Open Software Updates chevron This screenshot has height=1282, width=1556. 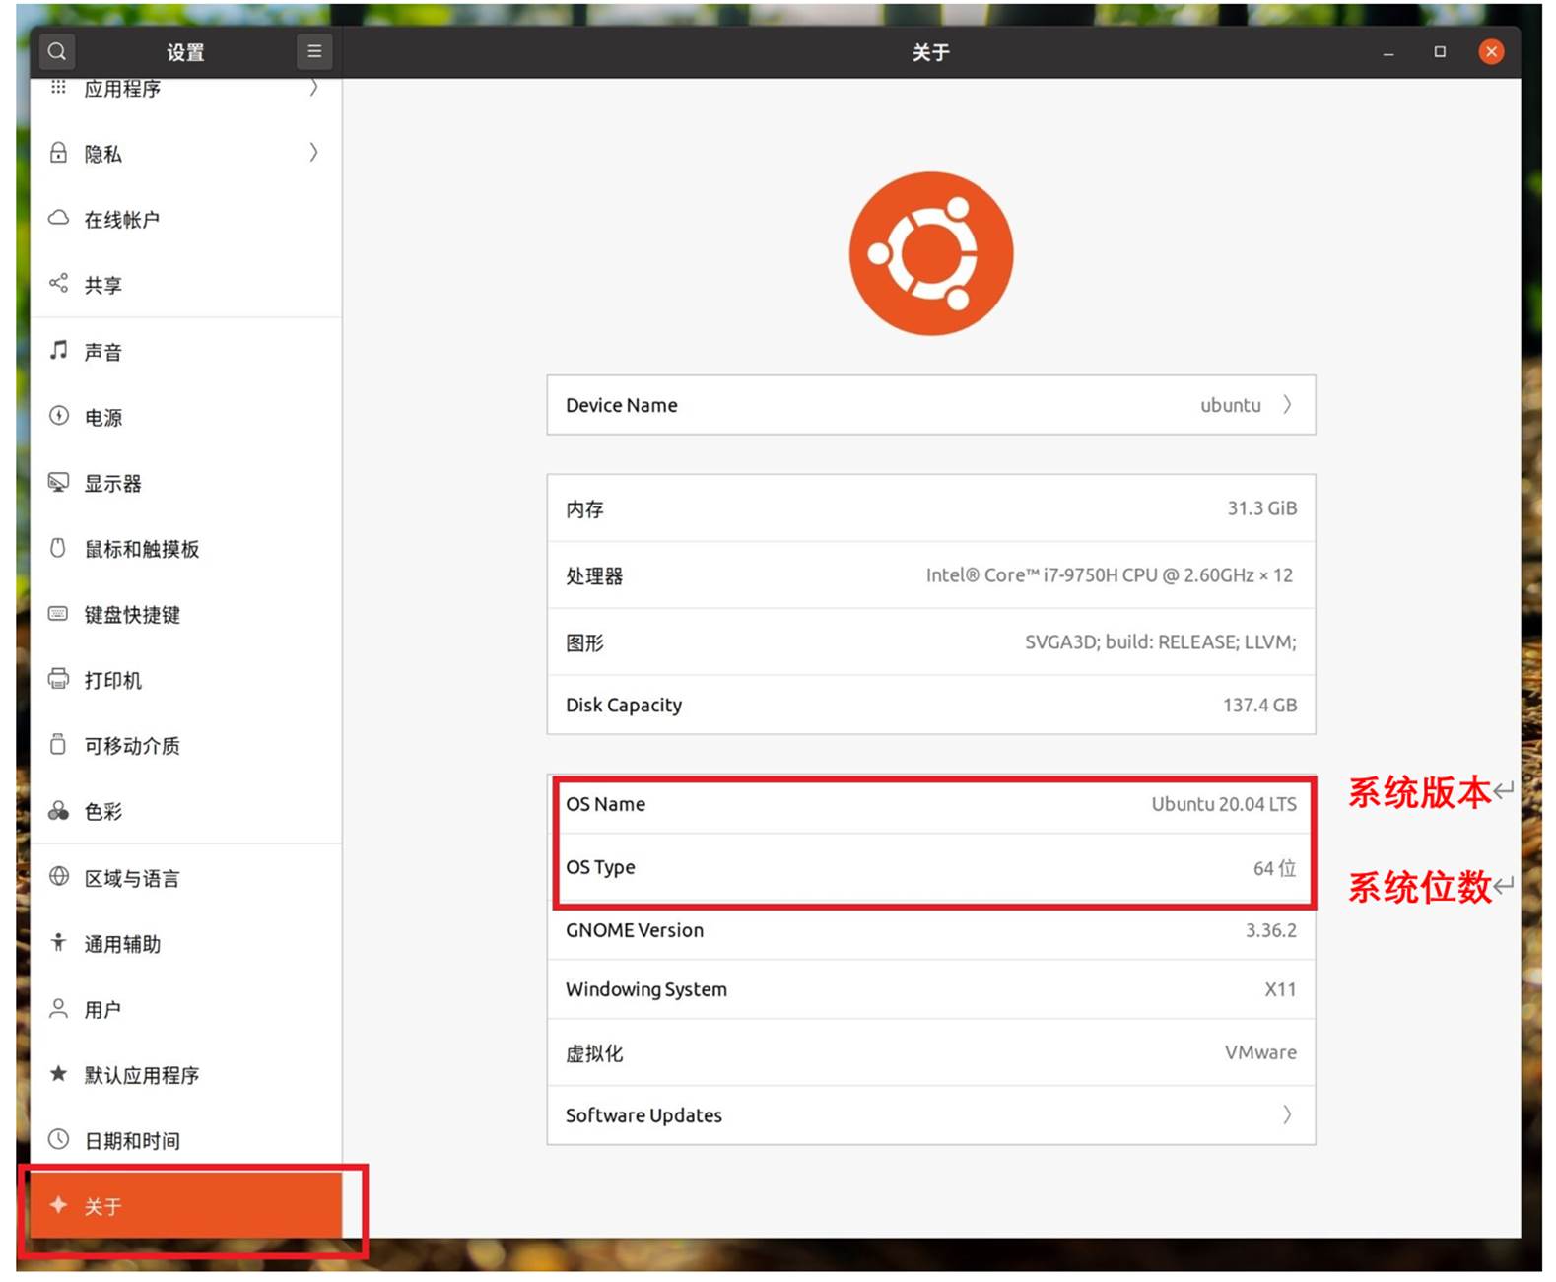[x=1287, y=1114]
